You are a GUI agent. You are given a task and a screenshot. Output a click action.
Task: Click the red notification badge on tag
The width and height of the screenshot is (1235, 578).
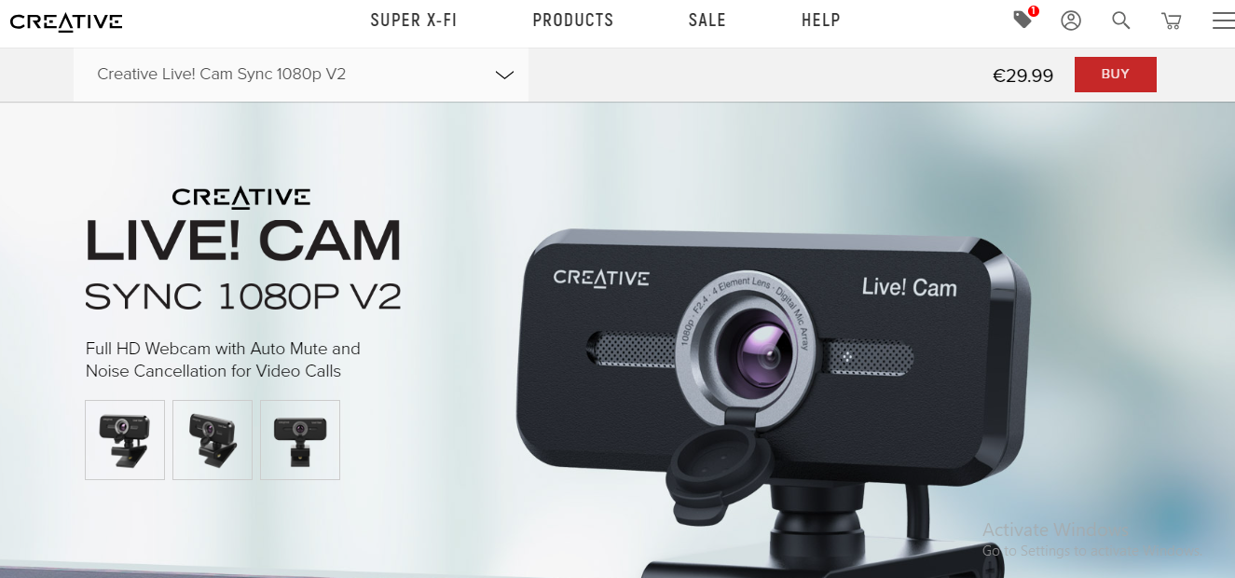(1033, 11)
